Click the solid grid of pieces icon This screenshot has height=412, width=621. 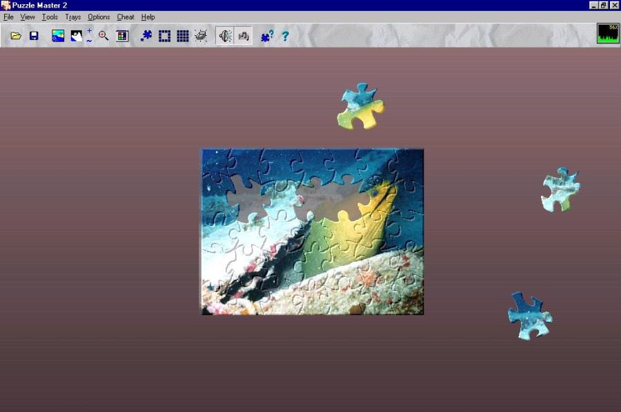[182, 36]
